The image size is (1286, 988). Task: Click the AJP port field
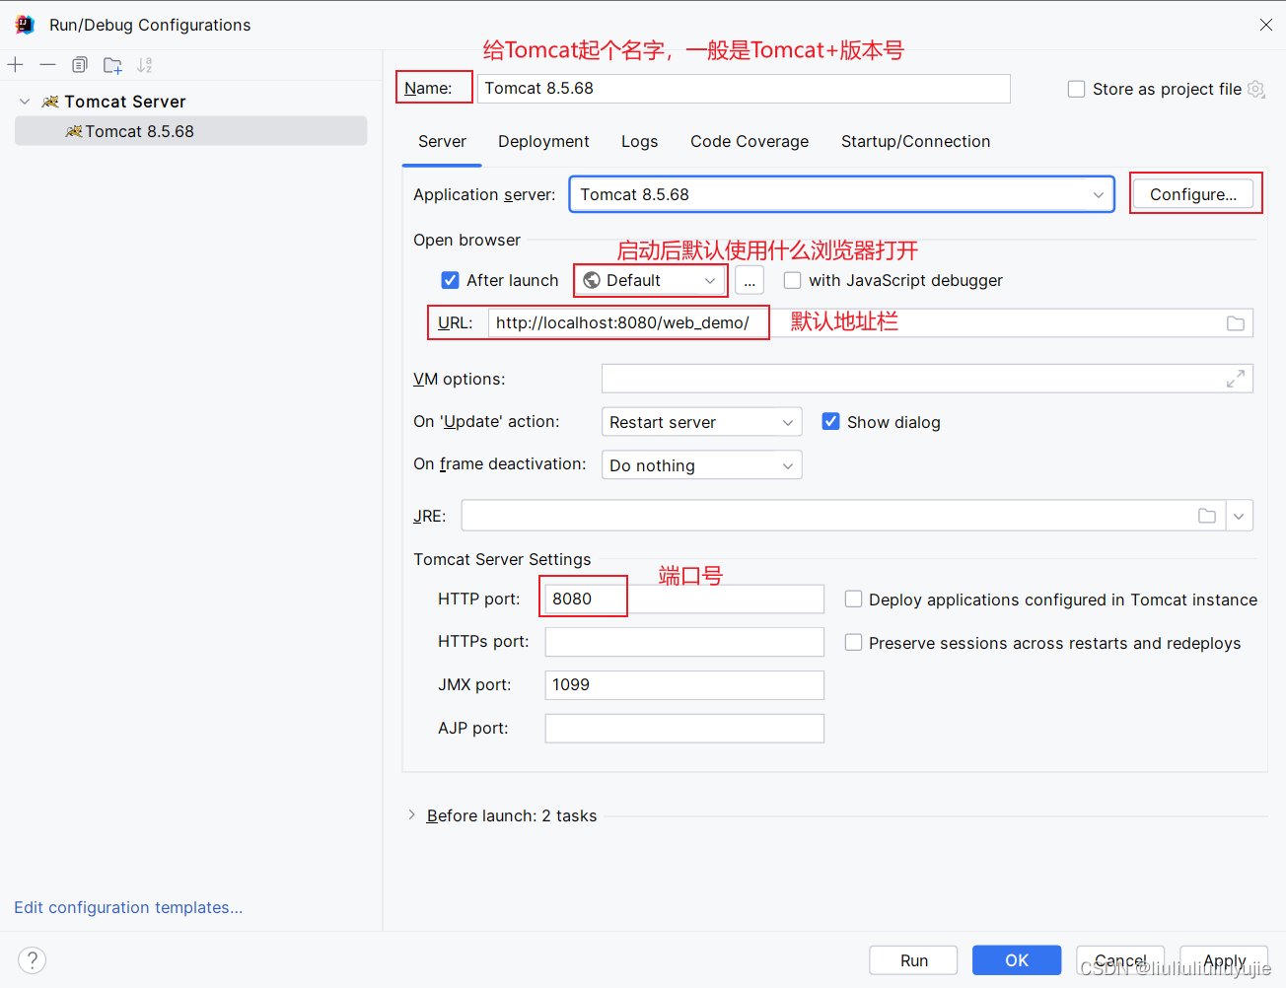684,729
